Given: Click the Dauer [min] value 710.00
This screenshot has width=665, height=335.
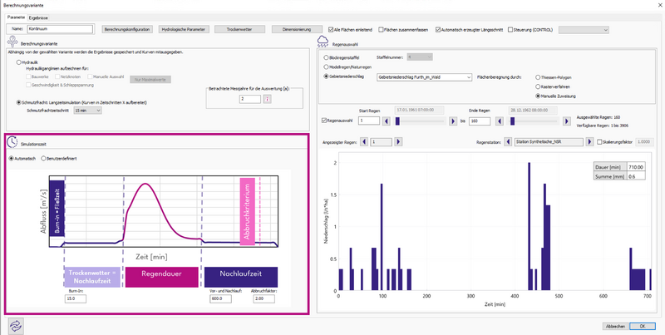Looking at the screenshot, I should [x=635, y=167].
